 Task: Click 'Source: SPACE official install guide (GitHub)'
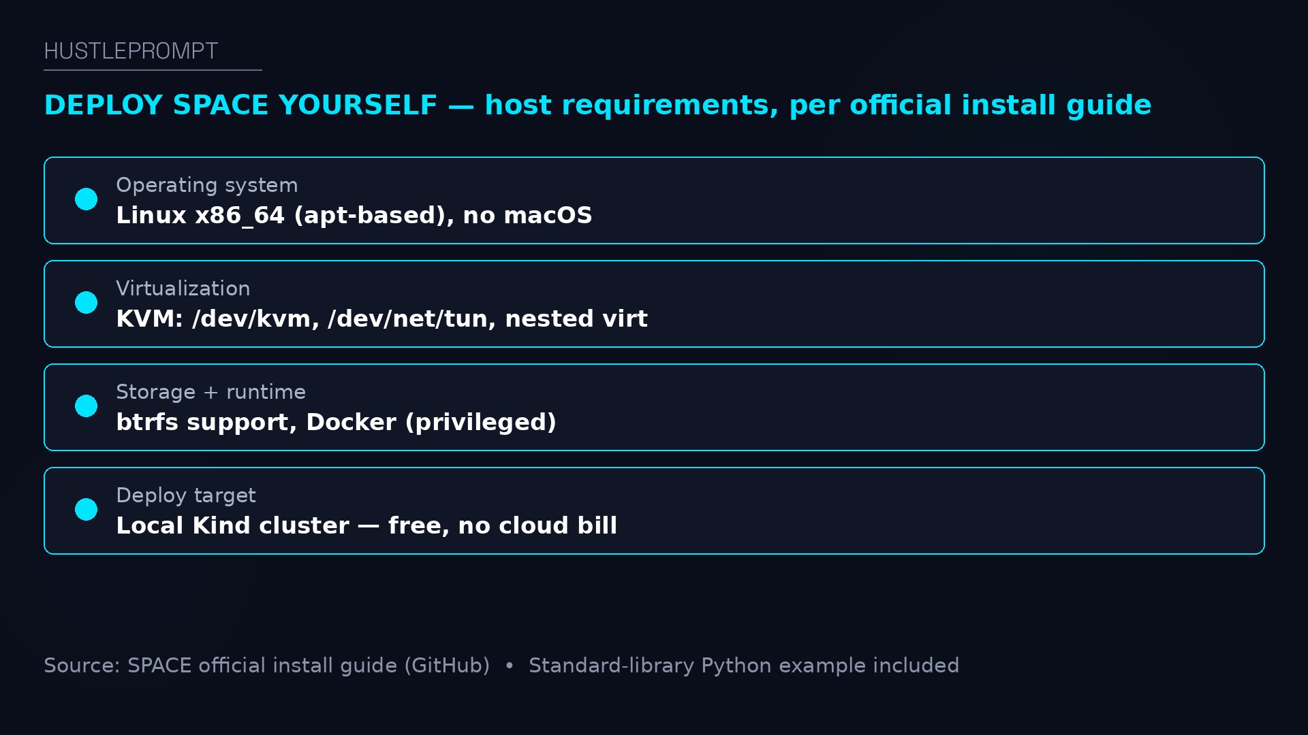(x=267, y=666)
